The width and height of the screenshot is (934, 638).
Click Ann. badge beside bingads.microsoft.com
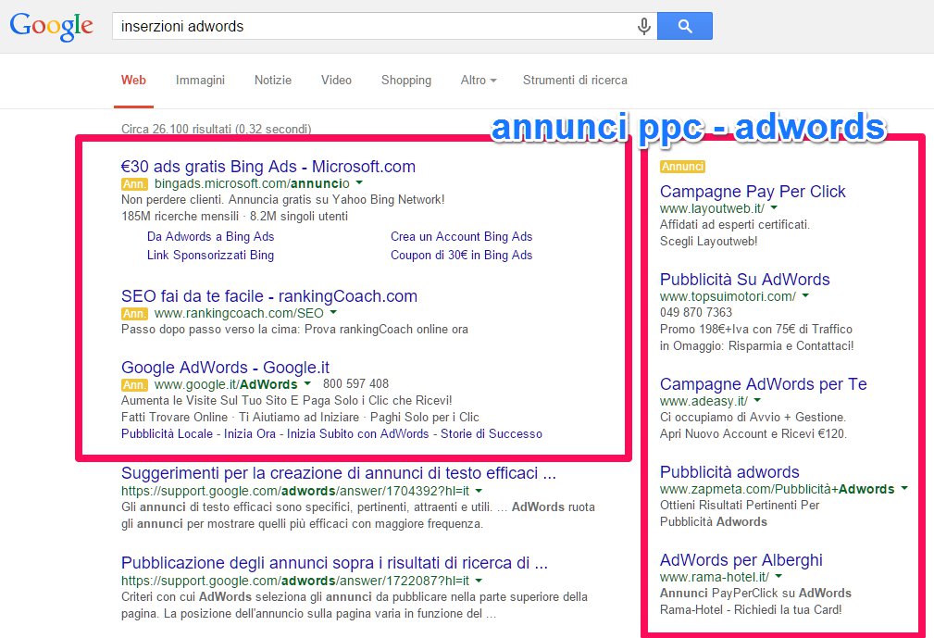point(134,184)
